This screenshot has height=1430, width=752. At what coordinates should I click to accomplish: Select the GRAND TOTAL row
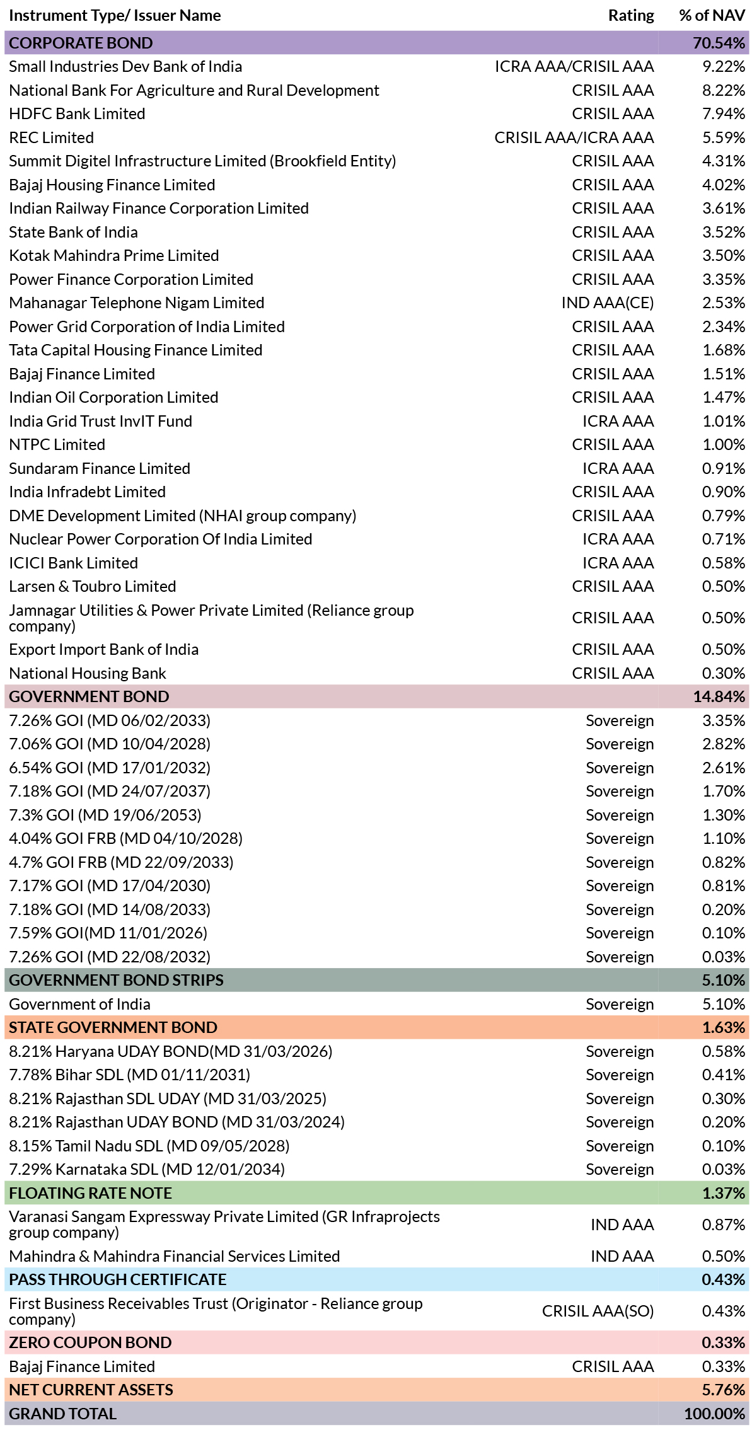376,1414
